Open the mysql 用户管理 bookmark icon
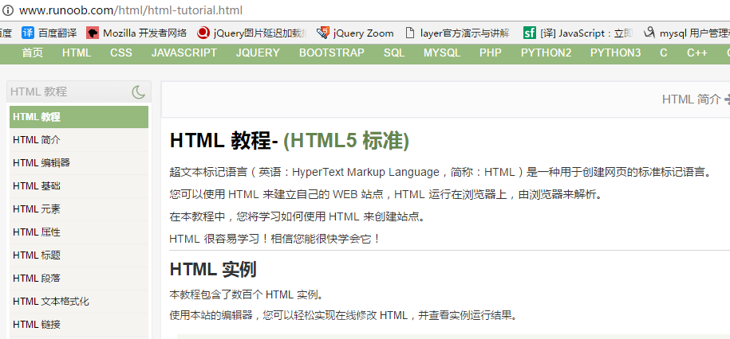 (649, 33)
